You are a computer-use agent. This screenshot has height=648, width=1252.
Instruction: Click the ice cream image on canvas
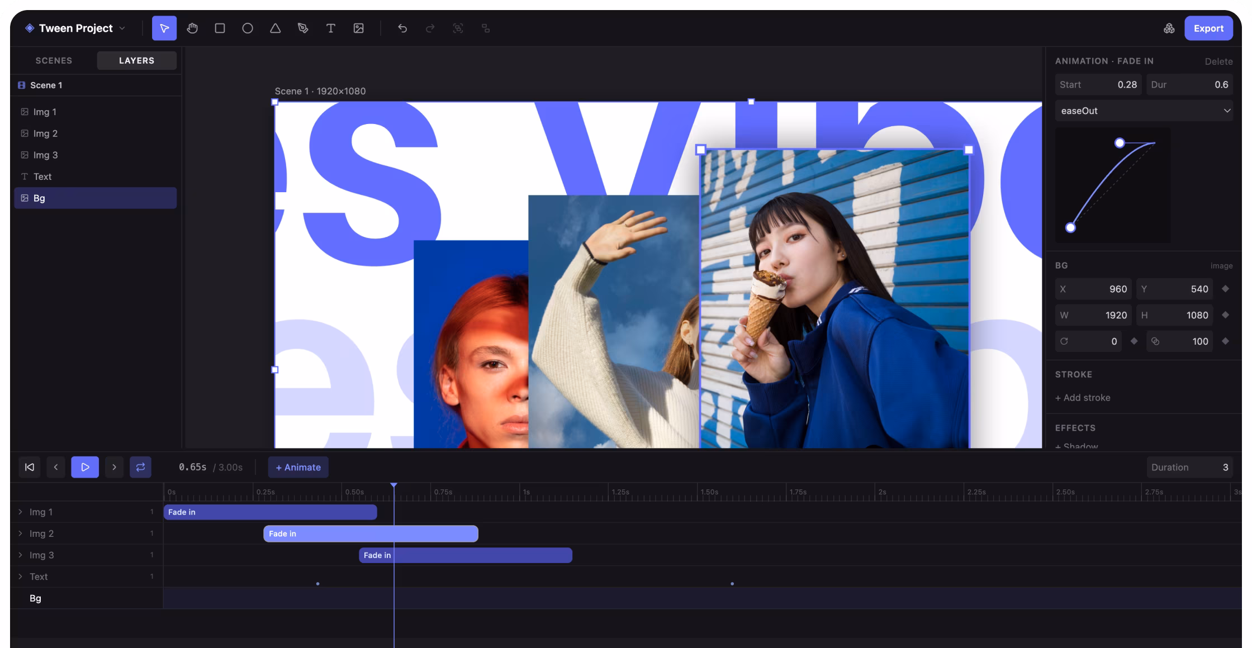coord(834,299)
